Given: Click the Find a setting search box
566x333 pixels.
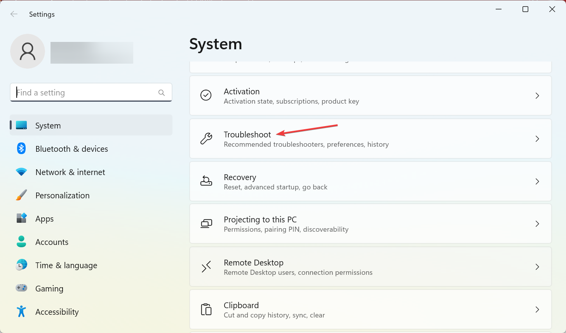Looking at the screenshot, I should [91, 92].
